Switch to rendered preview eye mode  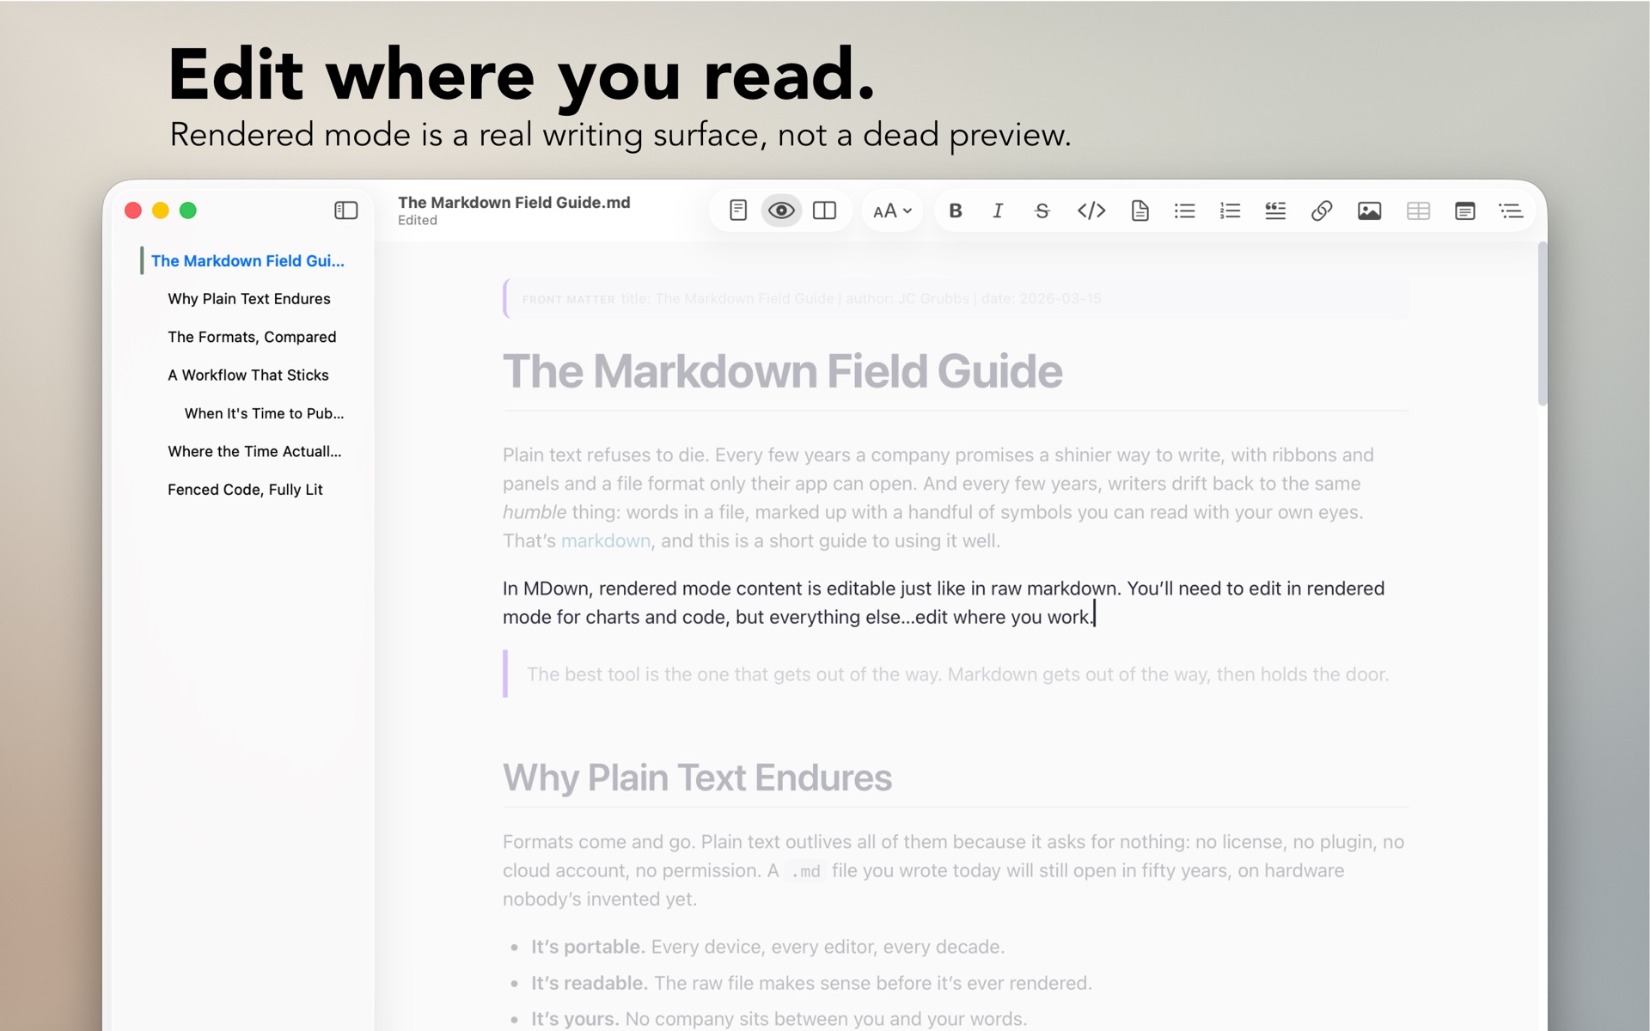[x=781, y=210]
